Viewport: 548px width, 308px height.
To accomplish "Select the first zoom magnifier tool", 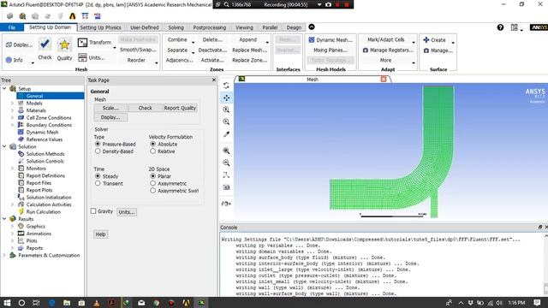I will pos(226,110).
